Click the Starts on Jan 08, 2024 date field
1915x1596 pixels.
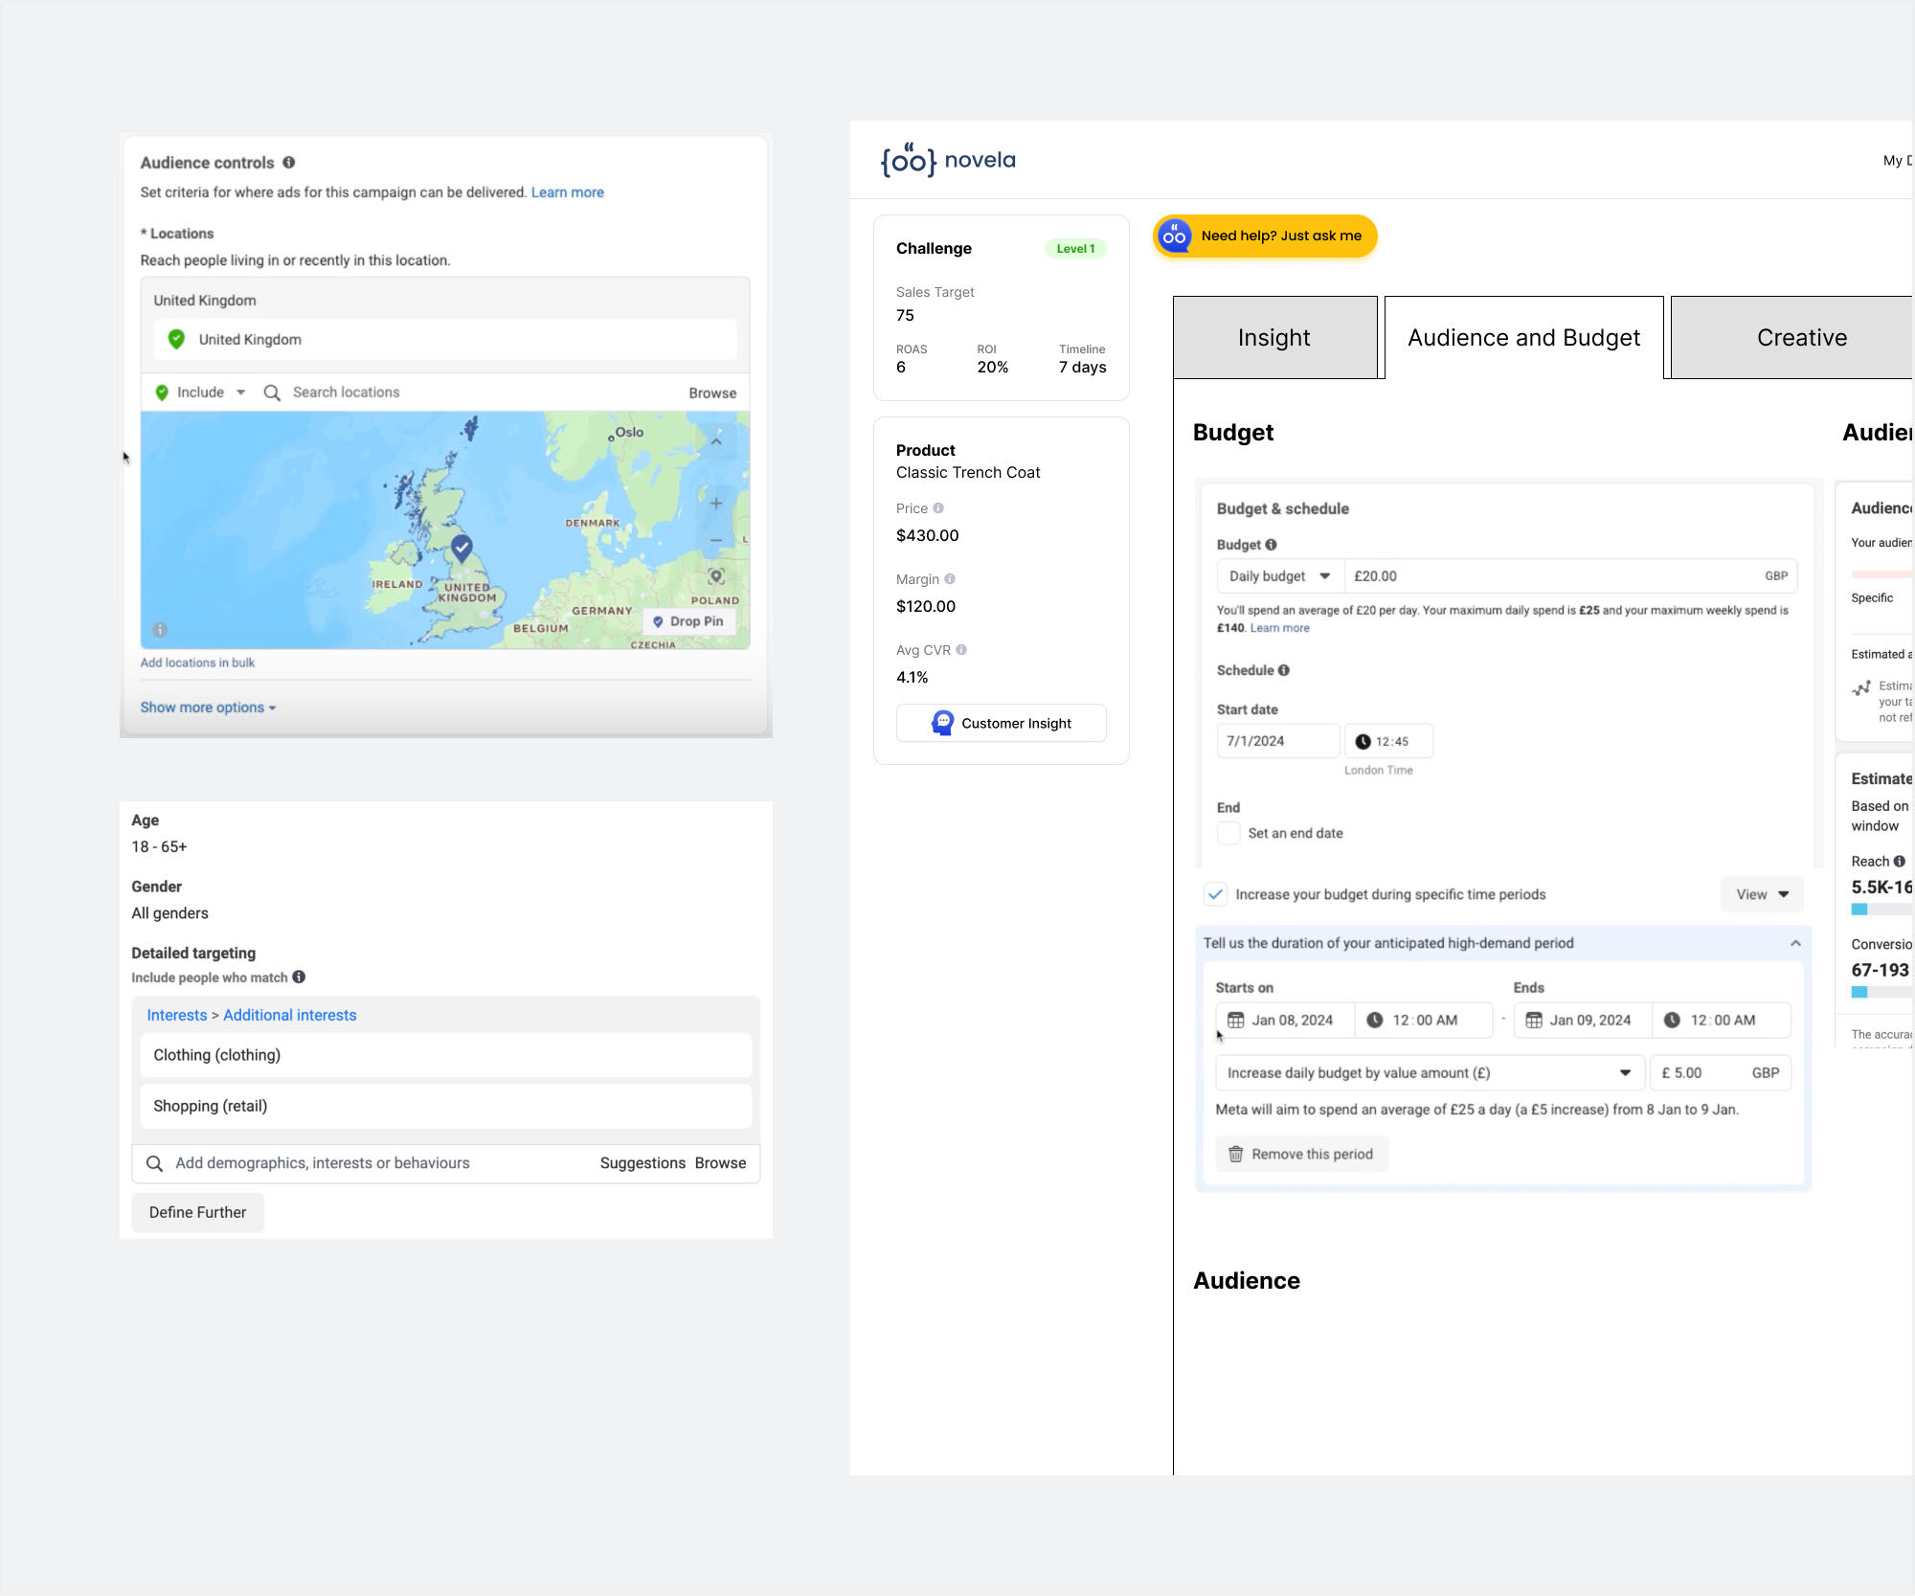point(1285,1021)
